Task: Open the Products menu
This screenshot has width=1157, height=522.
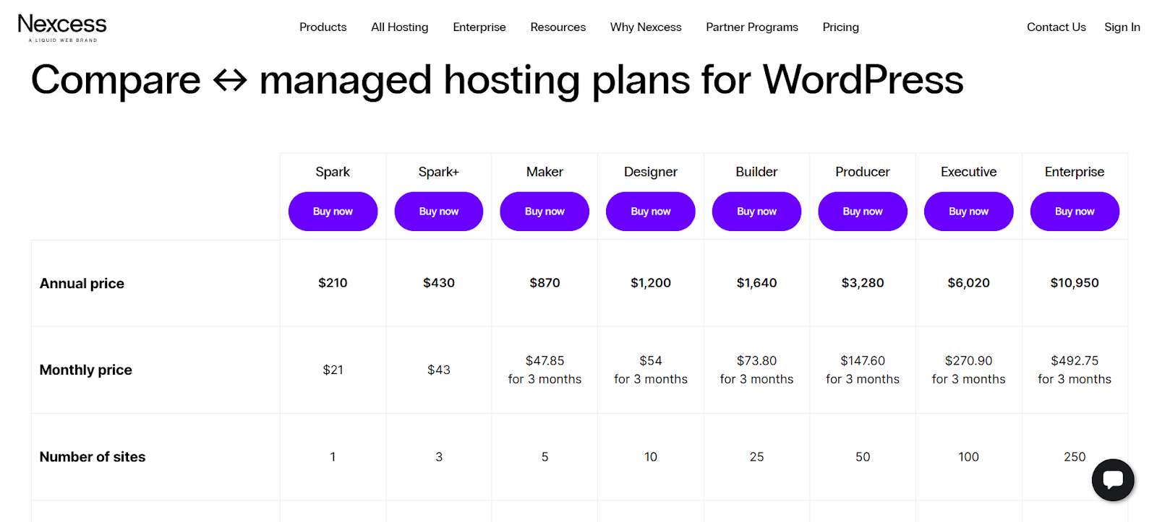Action: [323, 27]
